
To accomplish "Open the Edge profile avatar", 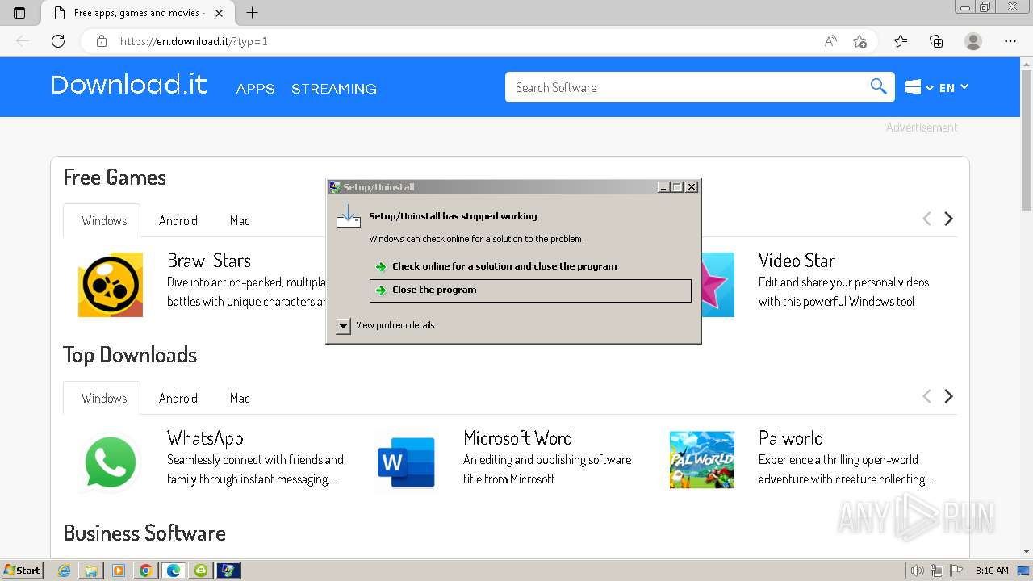I will point(973,41).
